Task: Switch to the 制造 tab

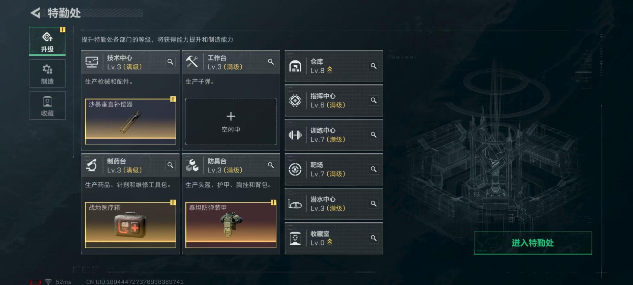Action: point(47,74)
